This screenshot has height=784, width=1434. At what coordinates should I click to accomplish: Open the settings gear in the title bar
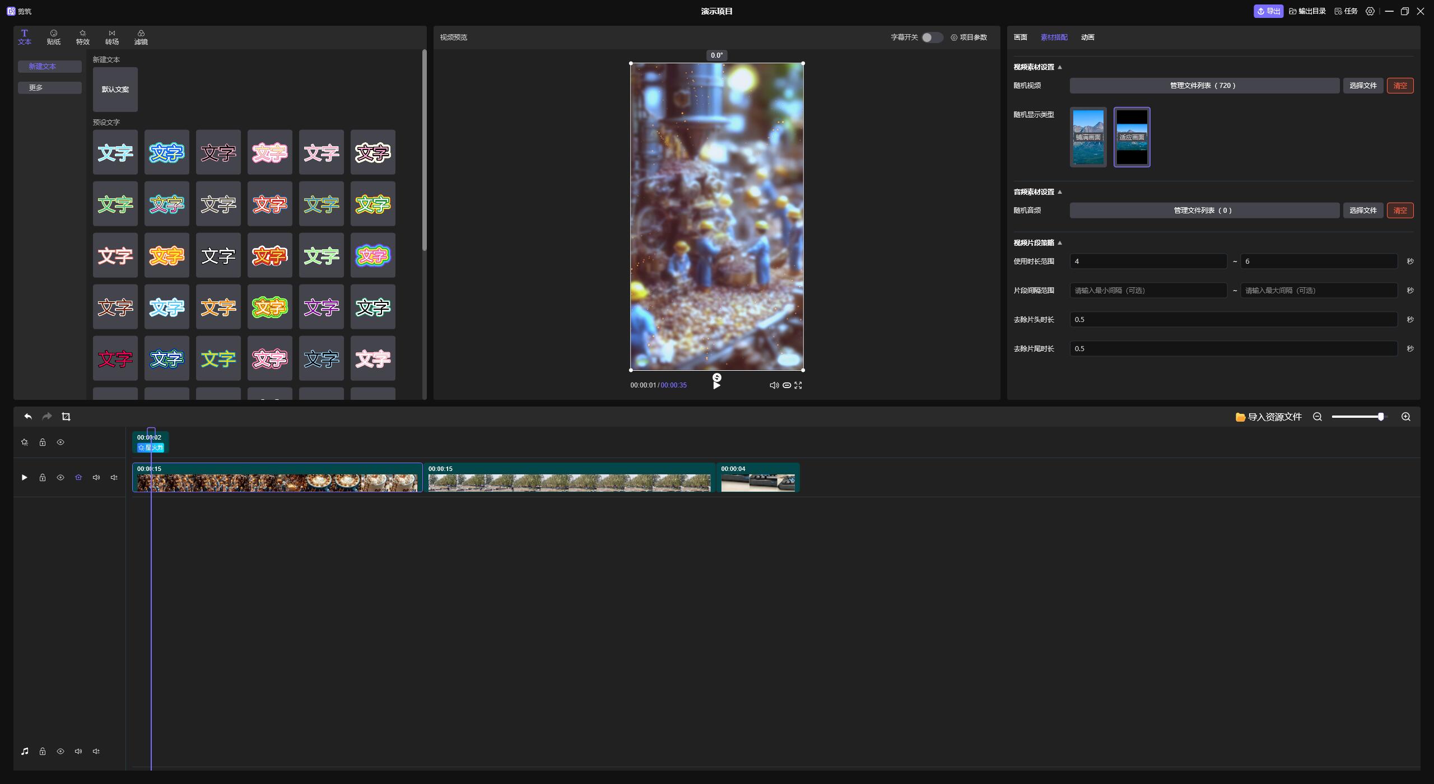point(1370,11)
